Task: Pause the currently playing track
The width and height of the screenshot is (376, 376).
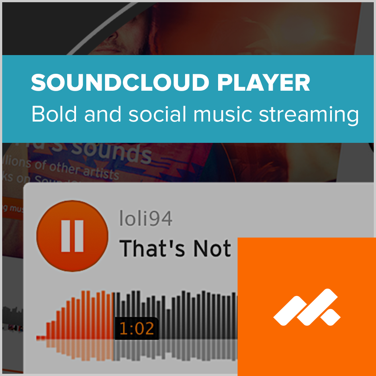Action: coord(72,236)
